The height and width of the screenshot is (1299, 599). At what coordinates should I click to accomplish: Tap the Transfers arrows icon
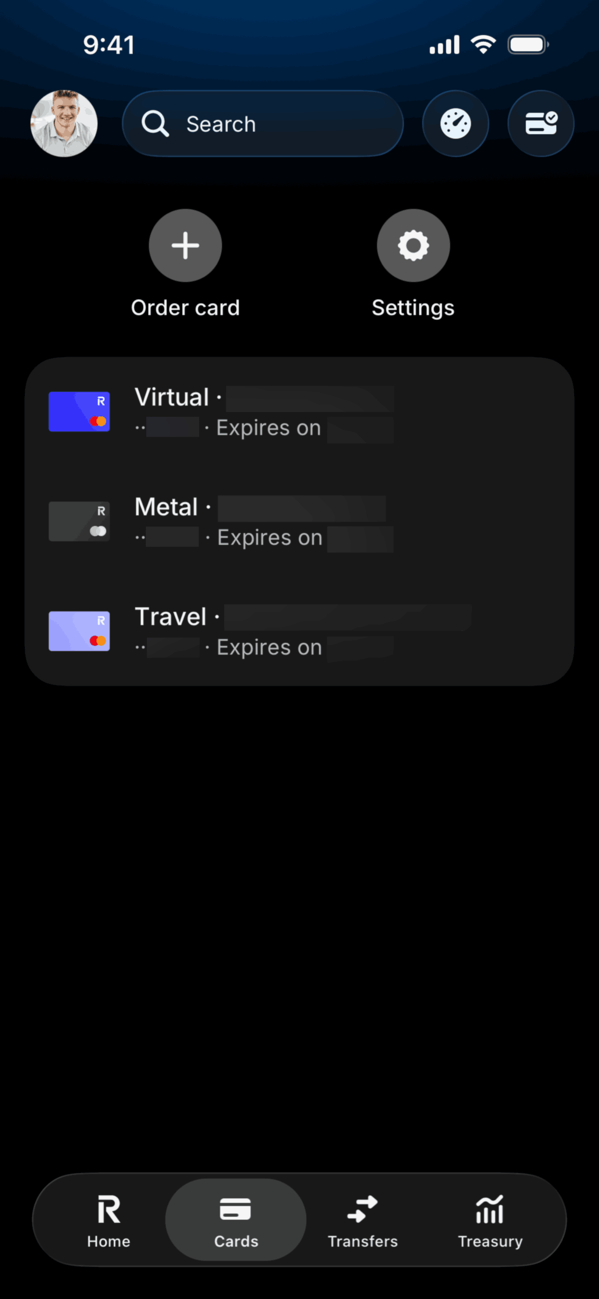coord(363,1209)
